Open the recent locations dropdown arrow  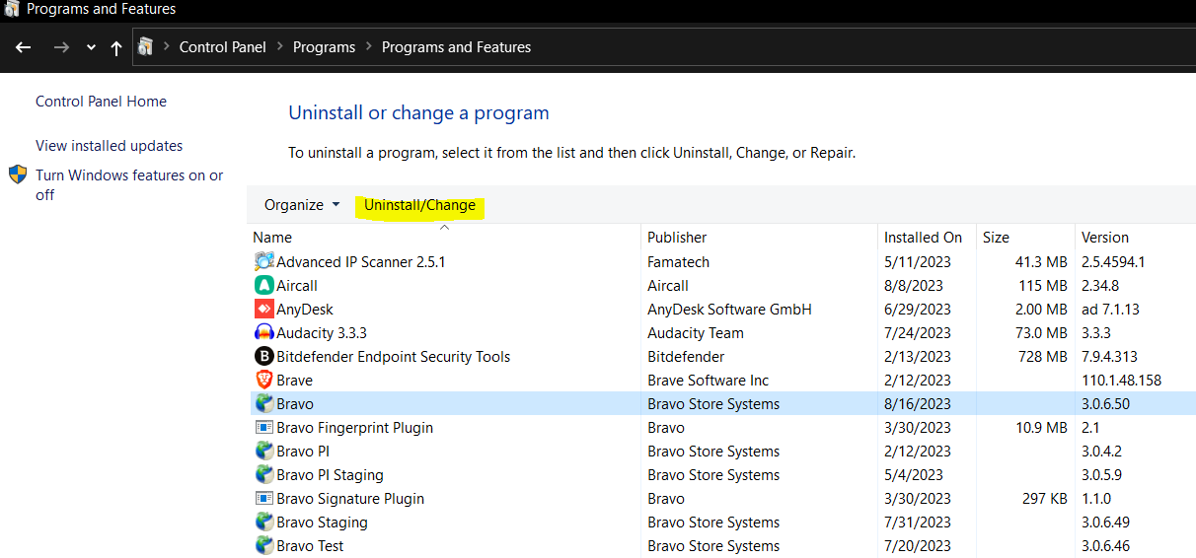91,47
